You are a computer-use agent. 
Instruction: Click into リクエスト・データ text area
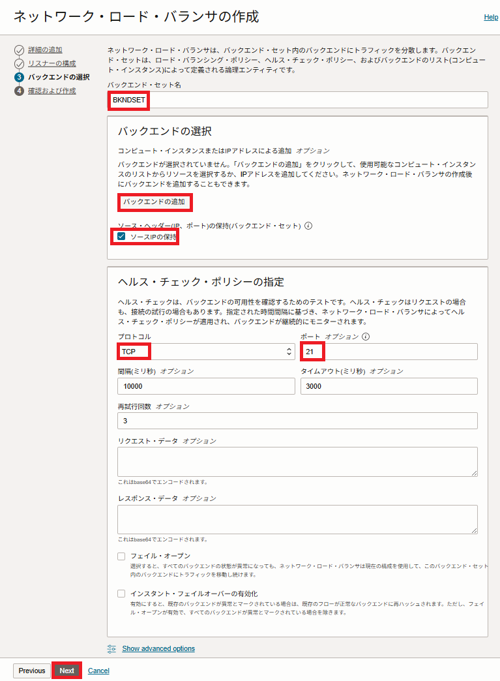click(297, 462)
